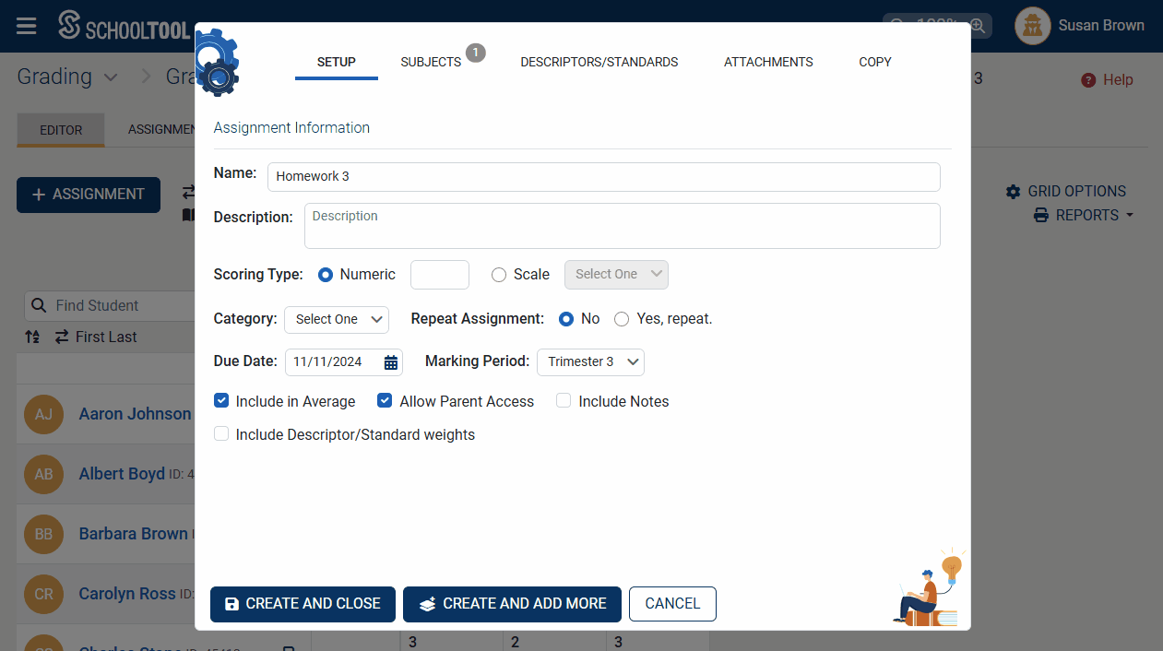Open the Scale Select One dropdown
This screenshot has height=651, width=1163.
(x=616, y=275)
